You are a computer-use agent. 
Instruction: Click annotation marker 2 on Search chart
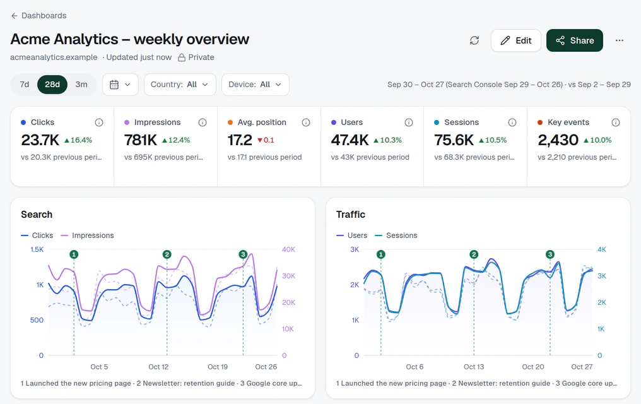point(167,254)
